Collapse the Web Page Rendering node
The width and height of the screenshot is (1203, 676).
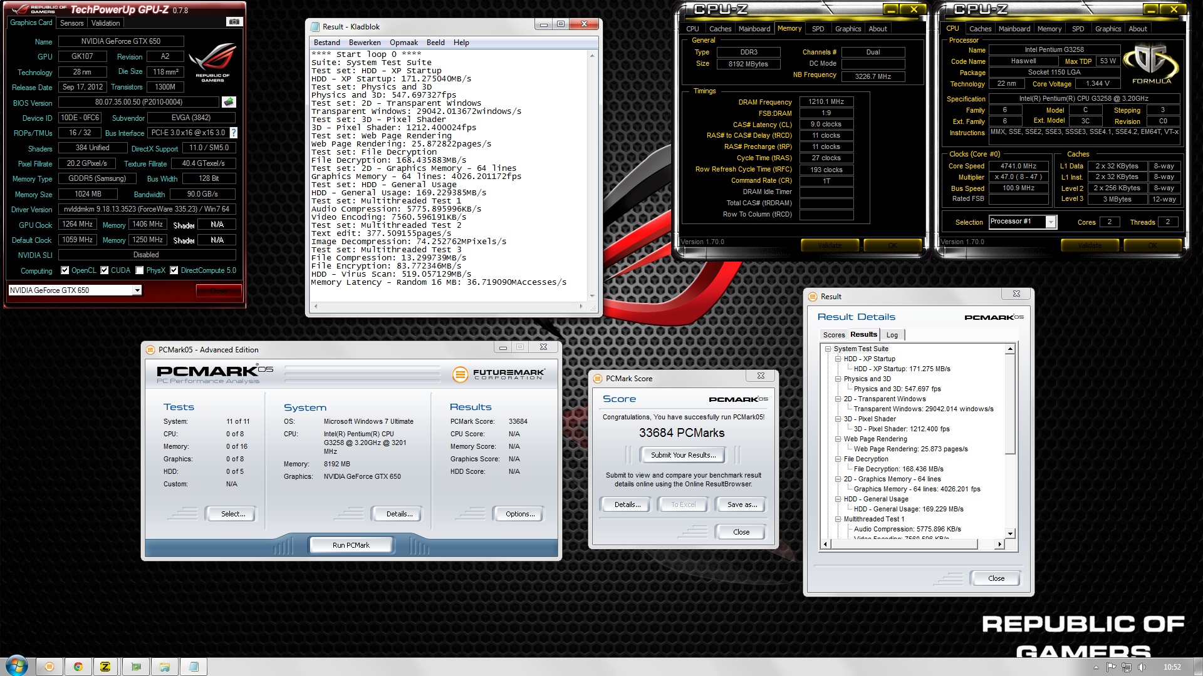pyautogui.click(x=838, y=439)
